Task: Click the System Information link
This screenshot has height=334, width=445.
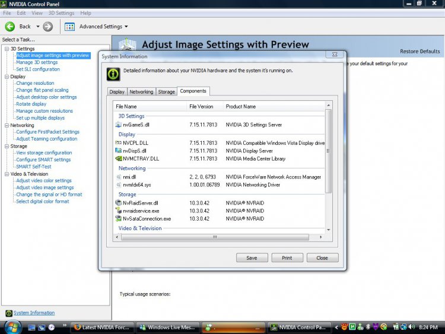Action: [34, 313]
